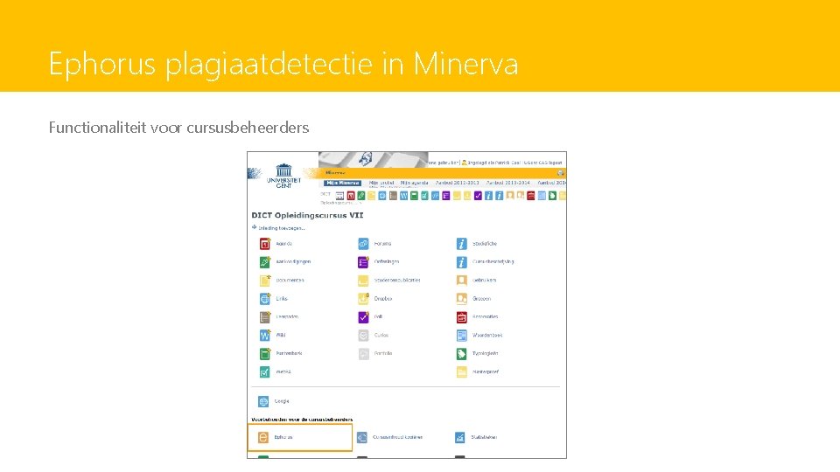Click the DICT breadcrumb in the shortcut bar

[325, 194]
